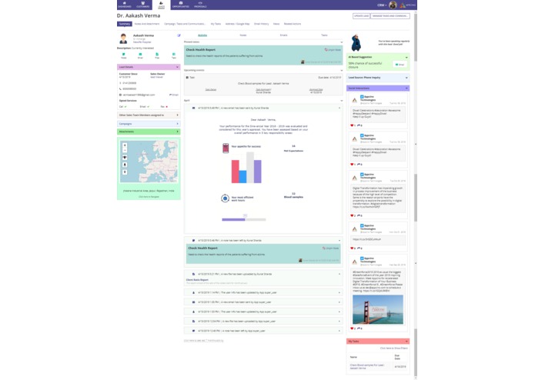Collapse the Lead Details panel
The height and width of the screenshot is (380, 535).
[x=177, y=67]
